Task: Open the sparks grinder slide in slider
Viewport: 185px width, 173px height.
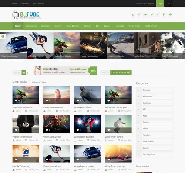Action: click(x=94, y=46)
